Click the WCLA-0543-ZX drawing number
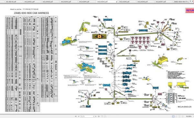Viewport: 194px width, 118px height. click(x=185, y=107)
